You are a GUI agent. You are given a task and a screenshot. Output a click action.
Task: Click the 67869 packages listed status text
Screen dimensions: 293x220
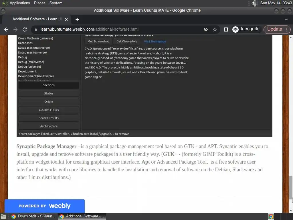coord(74,134)
